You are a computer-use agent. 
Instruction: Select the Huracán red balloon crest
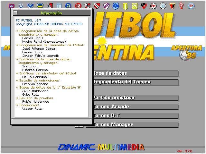pyautogui.click(x=182, y=6)
